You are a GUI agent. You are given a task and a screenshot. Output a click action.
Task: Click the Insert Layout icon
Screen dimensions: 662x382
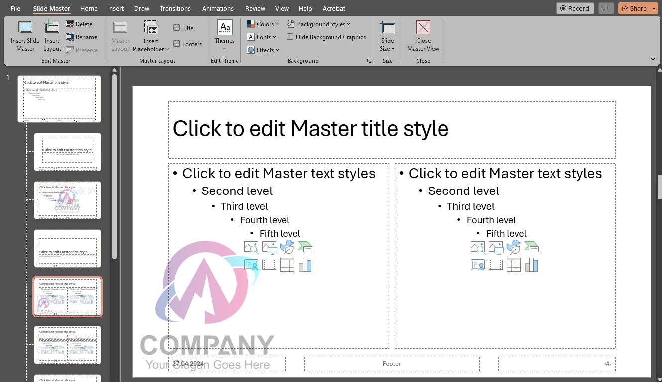pyautogui.click(x=52, y=36)
